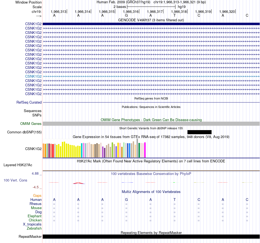Viewport: 260px width, 243px height.
Task: Select the Scale row label
Action: (x=37, y=7)
